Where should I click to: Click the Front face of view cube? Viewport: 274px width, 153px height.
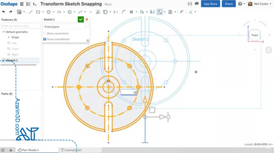255,35
